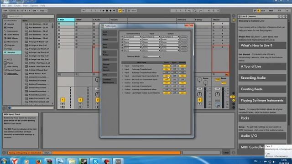This screenshot has height=164, width=292.
Task: Open the Clips browser category
Action: (10, 49)
